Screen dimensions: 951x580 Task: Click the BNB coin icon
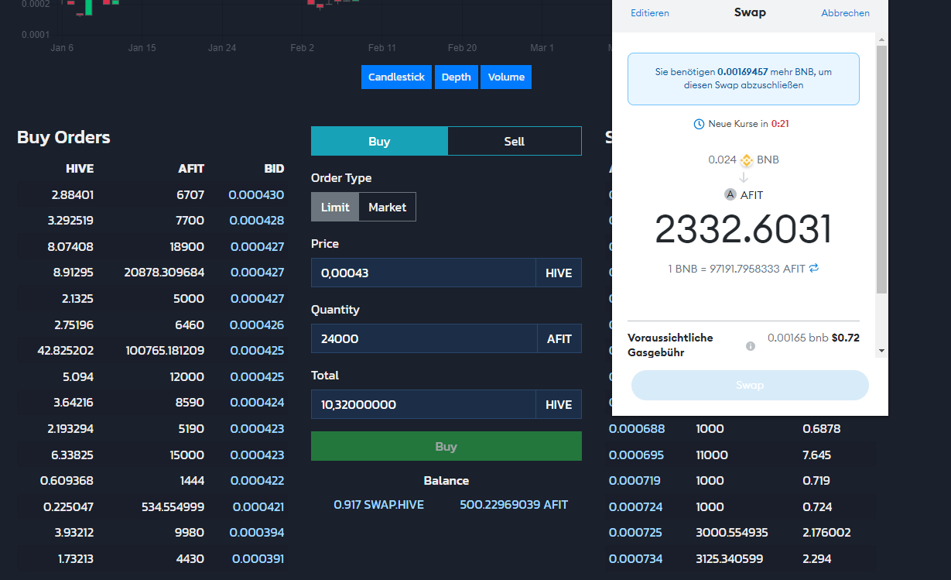coord(747,160)
